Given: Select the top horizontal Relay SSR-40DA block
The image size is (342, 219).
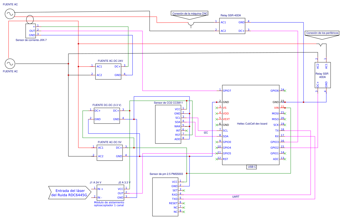Looking at the screenshot, I should 232,26.
